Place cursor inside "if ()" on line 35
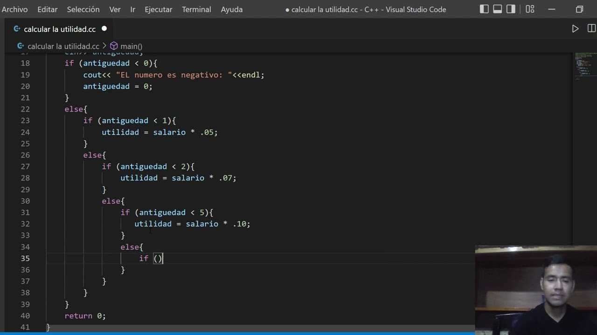The width and height of the screenshot is (597, 335). pyautogui.click(x=158, y=258)
